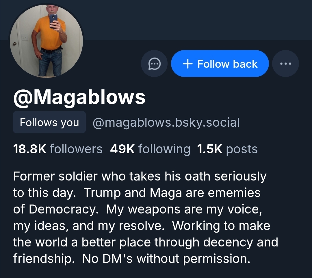This screenshot has height=278, width=312.
Task: Open the 49K following list
Action: [x=150, y=149]
